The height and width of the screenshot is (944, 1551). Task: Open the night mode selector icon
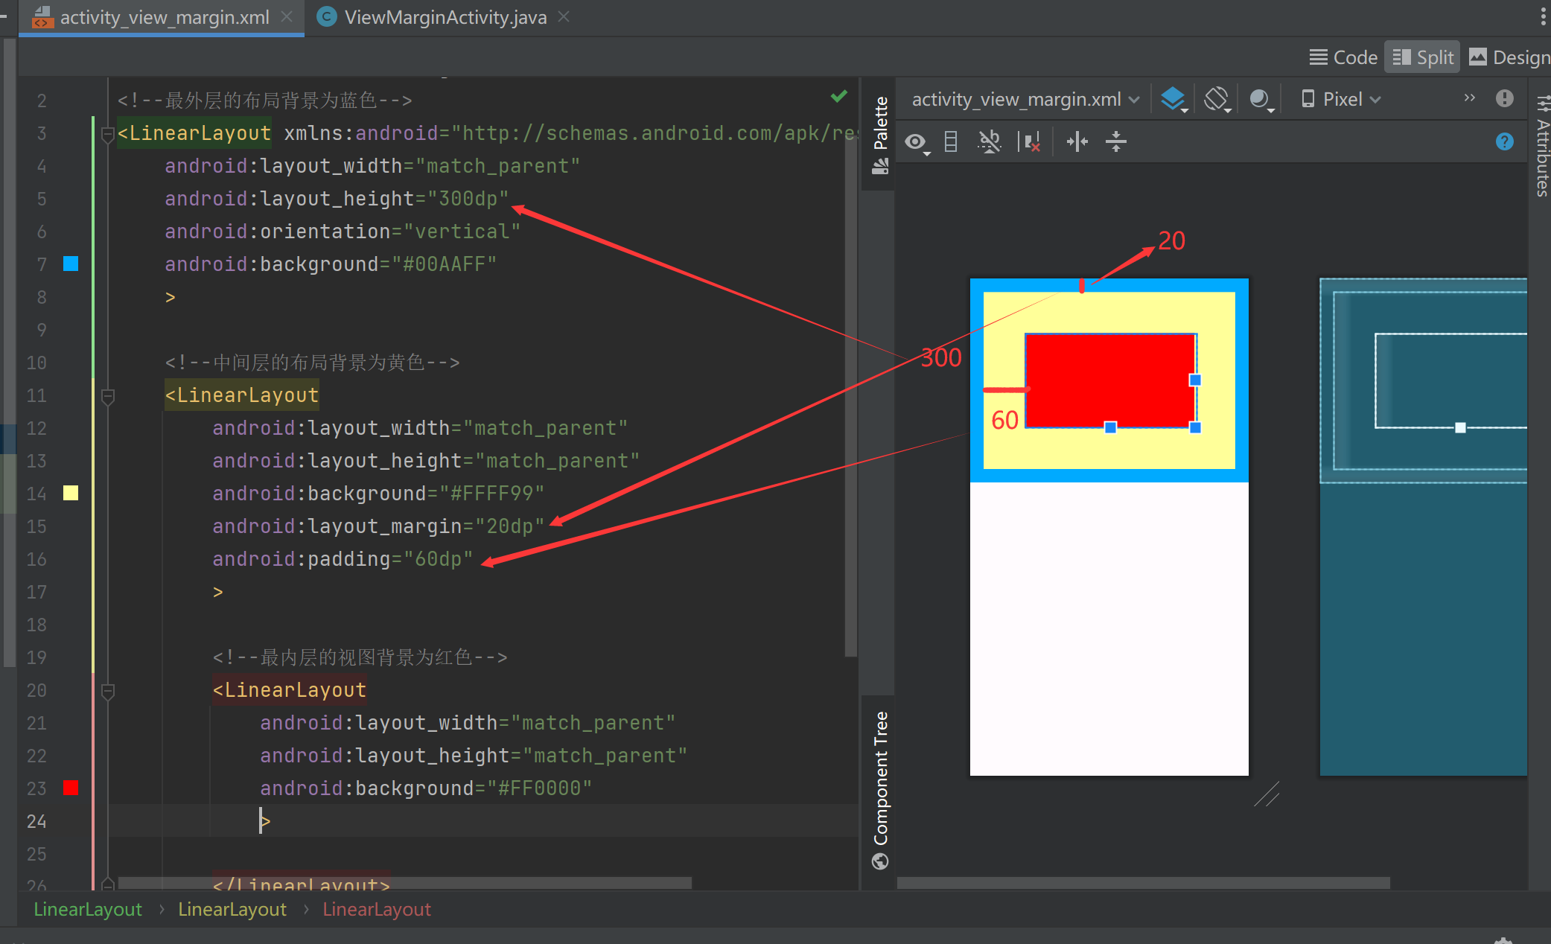tap(1261, 99)
